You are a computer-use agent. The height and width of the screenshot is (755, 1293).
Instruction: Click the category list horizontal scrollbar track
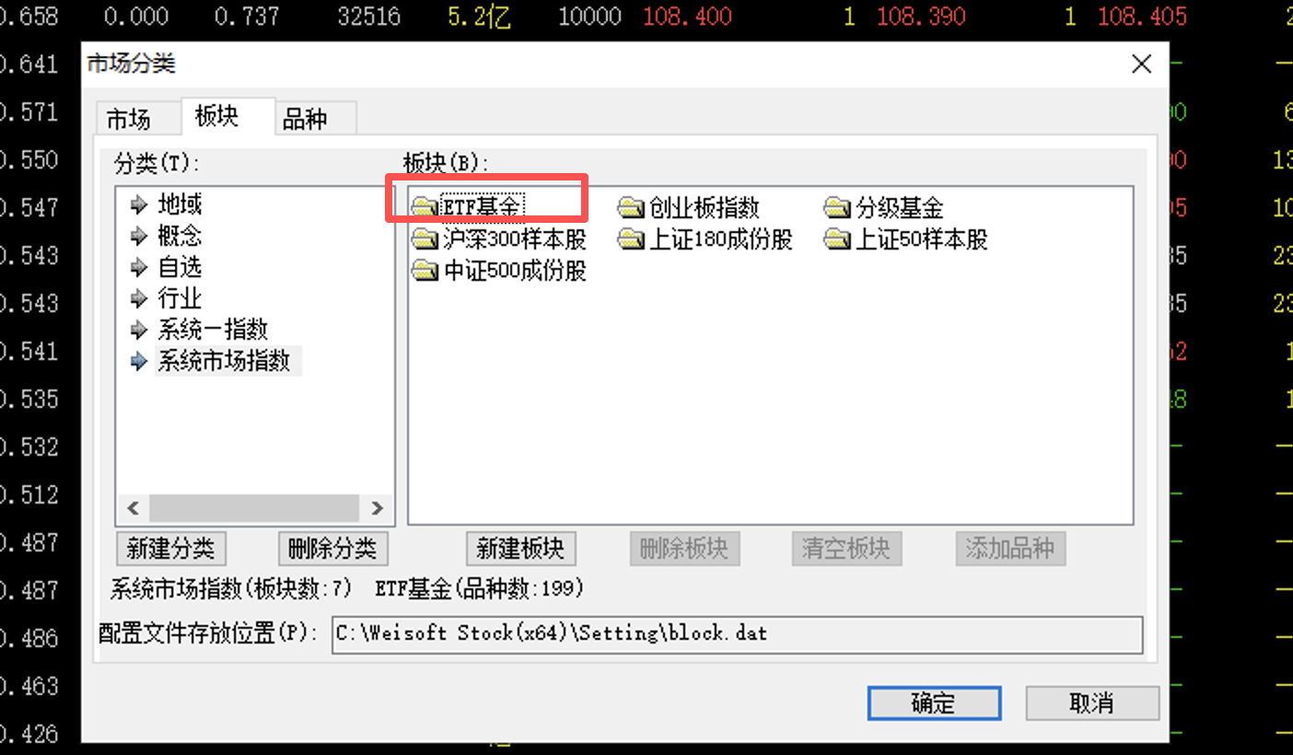pos(254,507)
